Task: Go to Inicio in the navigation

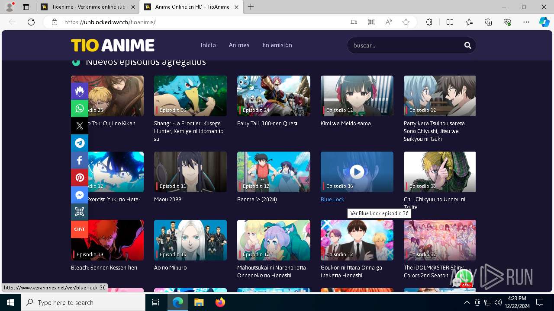Action: (208, 45)
